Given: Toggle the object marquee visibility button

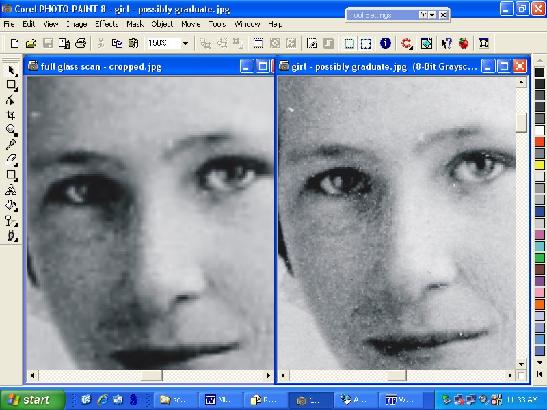Looking at the screenshot, I should pyautogui.click(x=366, y=43).
